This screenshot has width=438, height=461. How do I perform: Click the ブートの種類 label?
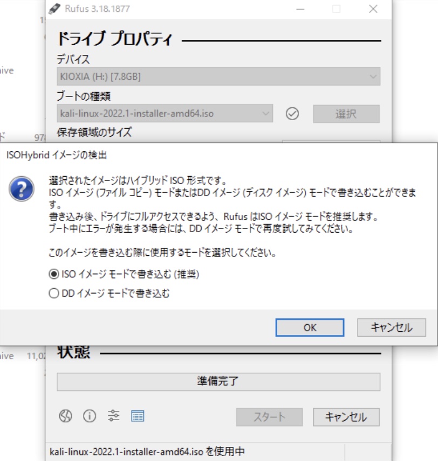coord(84,96)
